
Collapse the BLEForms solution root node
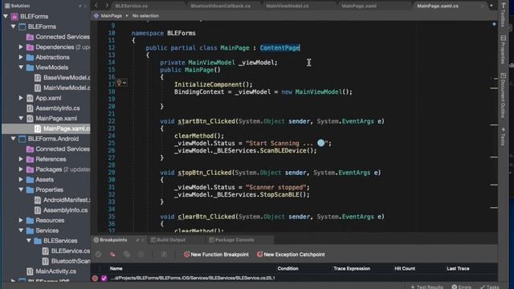6,16
